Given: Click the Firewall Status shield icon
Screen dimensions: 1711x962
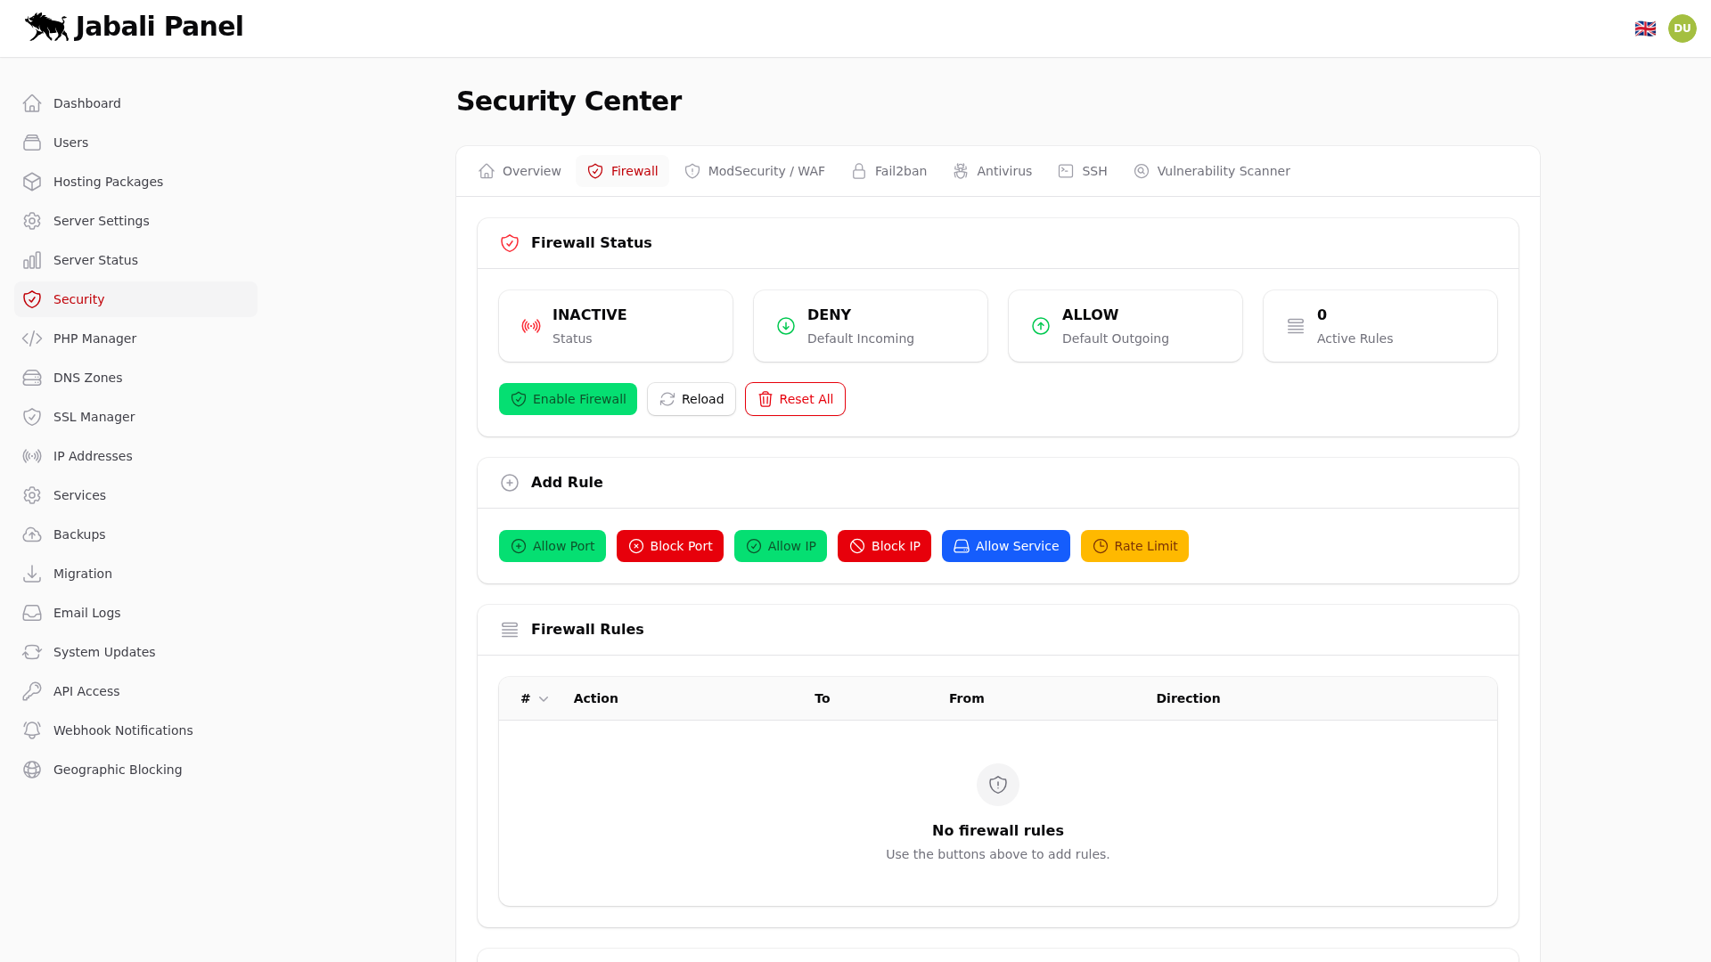Looking at the screenshot, I should (510, 242).
